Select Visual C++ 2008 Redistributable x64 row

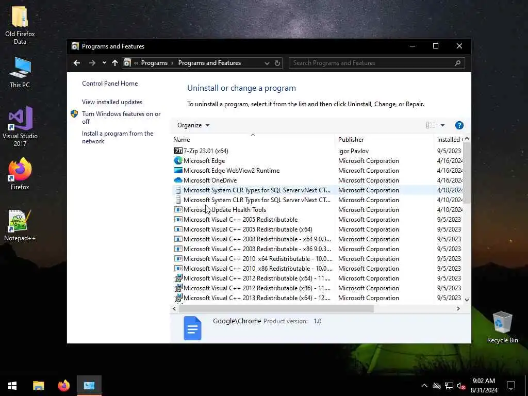click(318, 239)
